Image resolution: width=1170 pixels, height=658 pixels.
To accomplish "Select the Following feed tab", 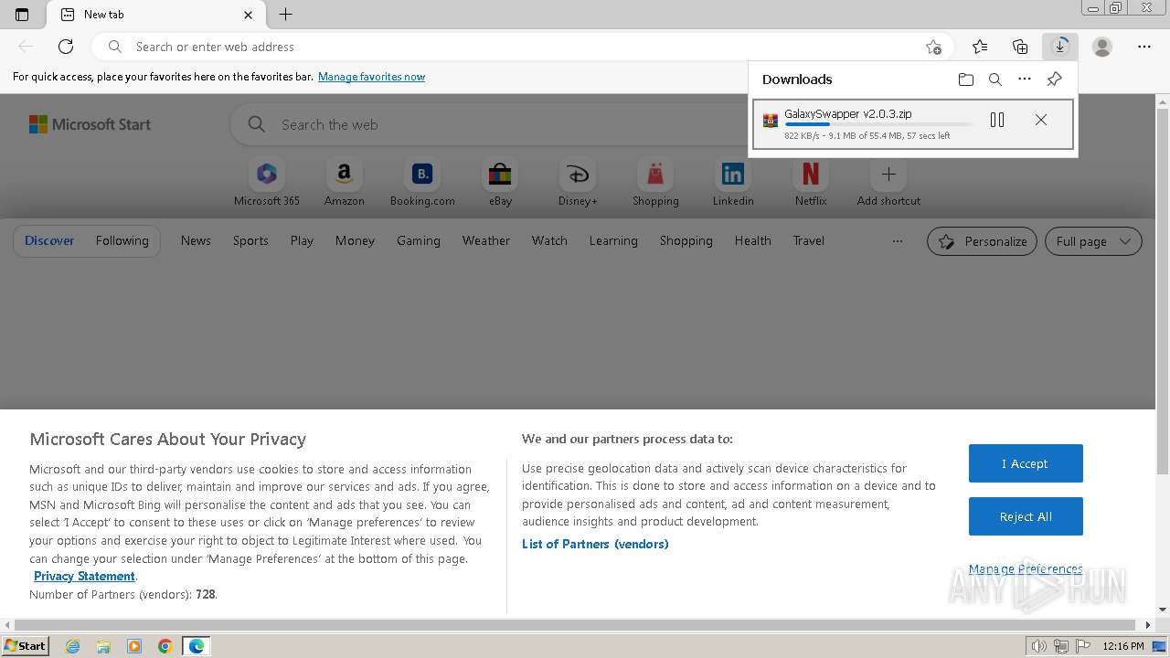I will click(122, 240).
